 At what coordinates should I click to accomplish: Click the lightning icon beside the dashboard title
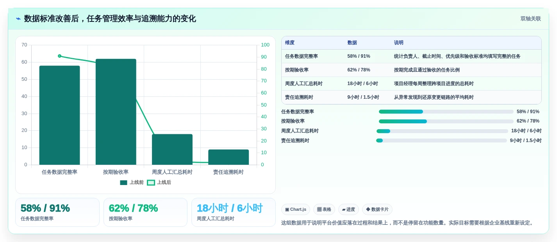(x=18, y=19)
